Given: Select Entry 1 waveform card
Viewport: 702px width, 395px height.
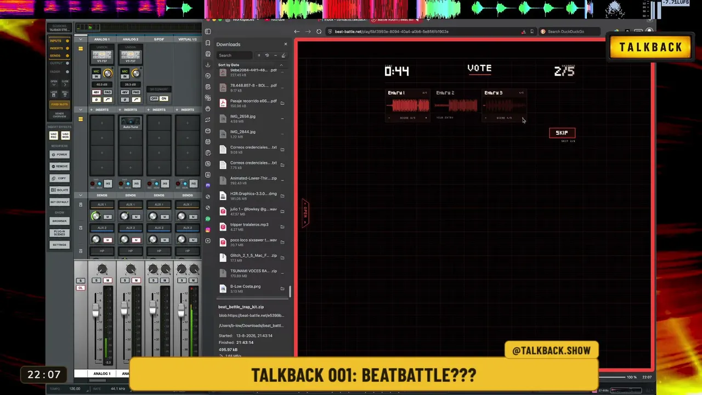Looking at the screenshot, I should [408, 105].
